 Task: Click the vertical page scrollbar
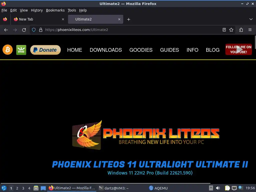pyautogui.click(x=255, y=42)
